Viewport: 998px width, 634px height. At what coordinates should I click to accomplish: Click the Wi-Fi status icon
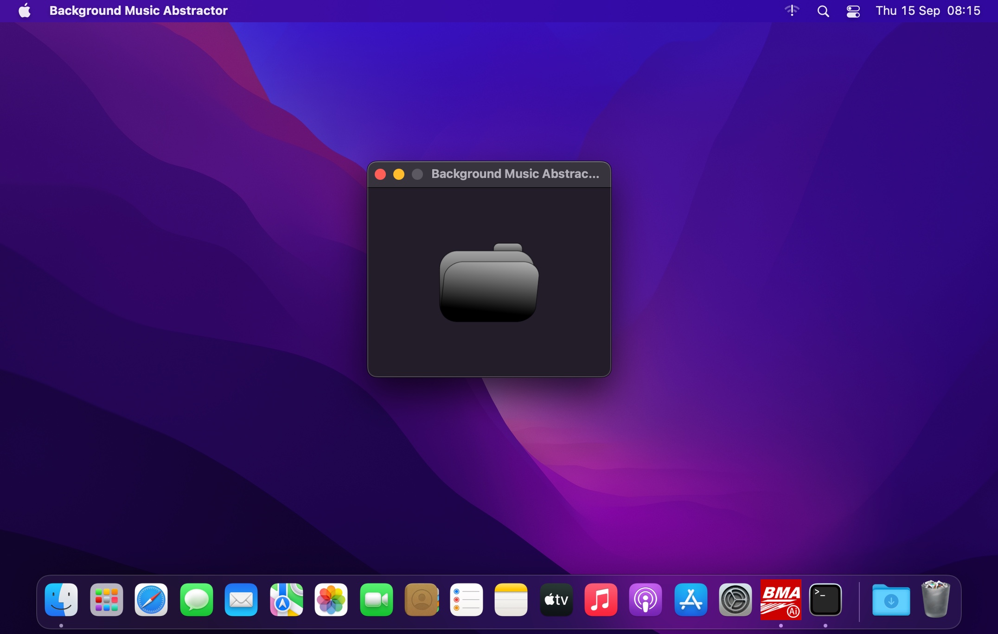[792, 11]
